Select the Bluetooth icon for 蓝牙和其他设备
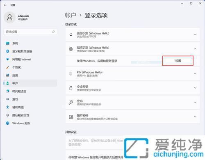 click(8, 51)
